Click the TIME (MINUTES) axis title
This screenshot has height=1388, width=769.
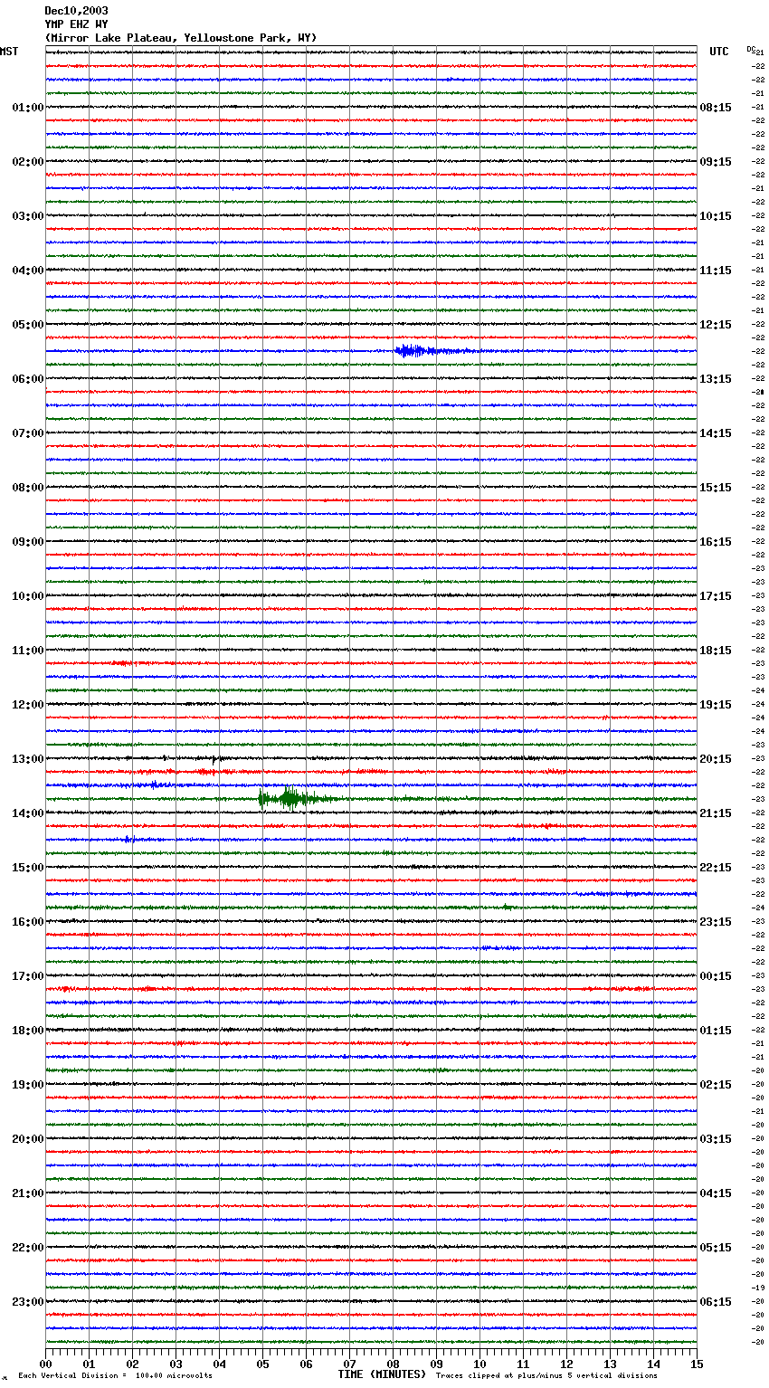pos(382,1374)
